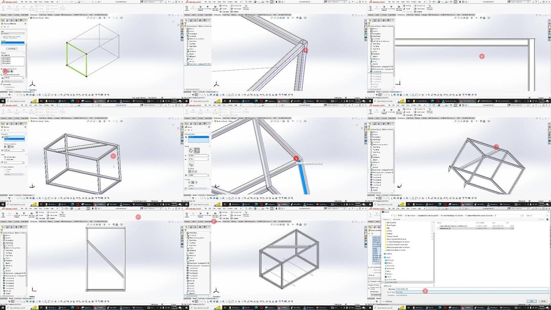Open the Section View tool in the Gusset frame
The width and height of the screenshot is (551, 310).
[280, 121]
